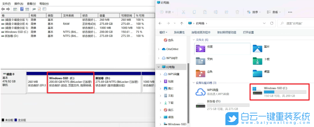Open the 排序 sort dropdown
Screen dimensions: 314x127
254,12
